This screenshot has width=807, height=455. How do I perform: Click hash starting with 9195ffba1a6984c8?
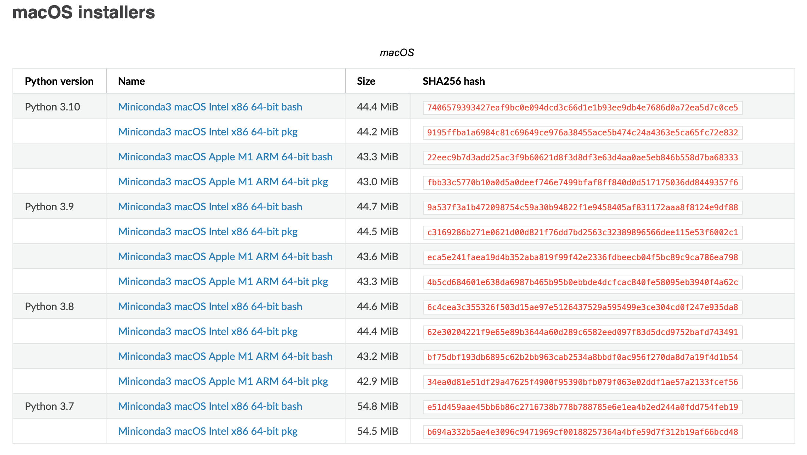583,132
